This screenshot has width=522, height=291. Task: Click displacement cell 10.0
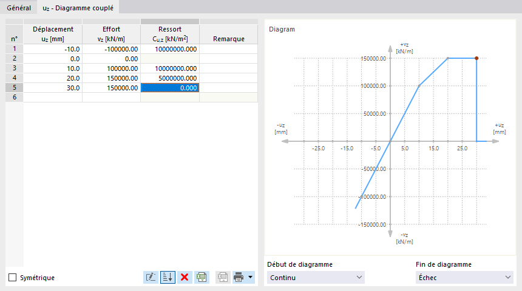53,69
